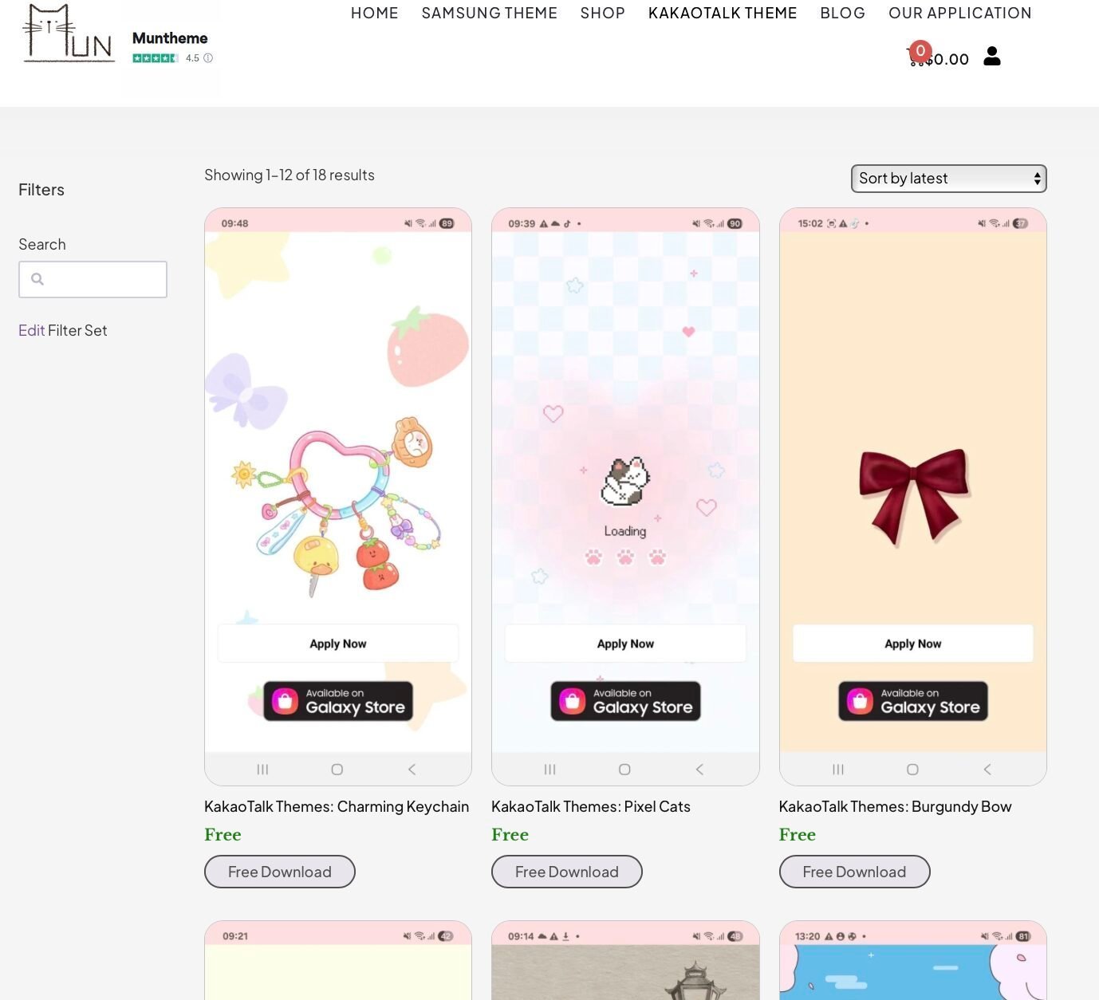Click the filter Search input field
1099x1000 pixels.
click(x=93, y=279)
